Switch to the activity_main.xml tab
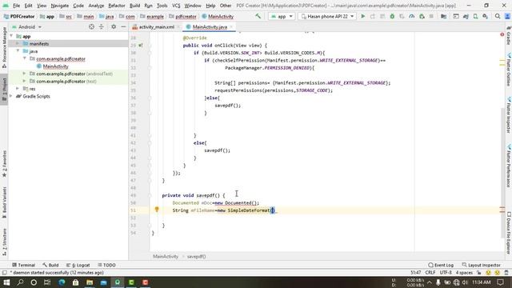Screen dimensions: 512x288 pos(156,27)
